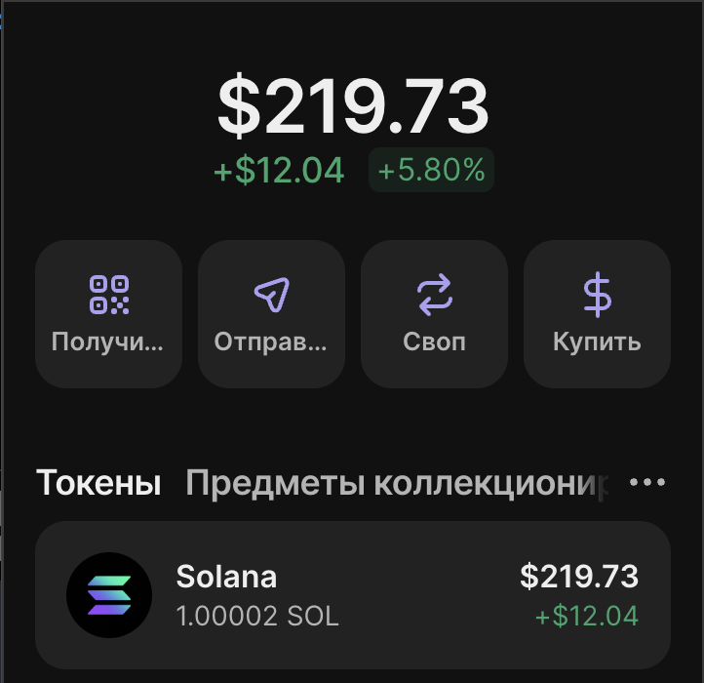Click the +5.80% change badge

431,171
